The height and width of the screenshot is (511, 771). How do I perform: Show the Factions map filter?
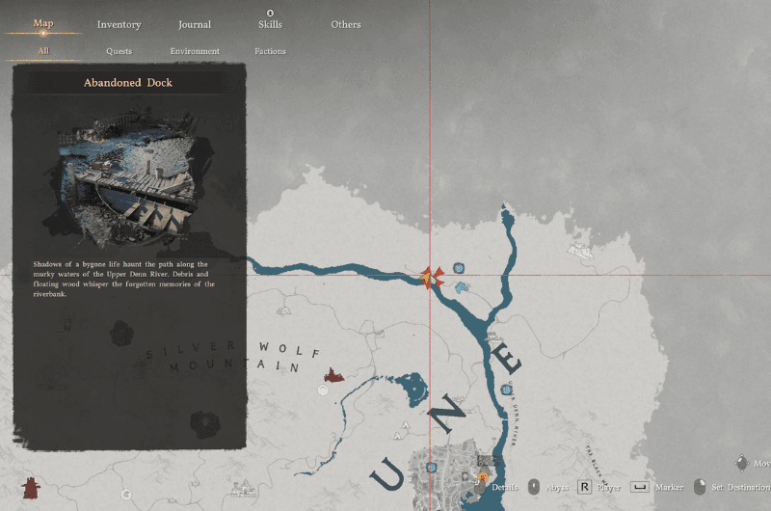(270, 51)
